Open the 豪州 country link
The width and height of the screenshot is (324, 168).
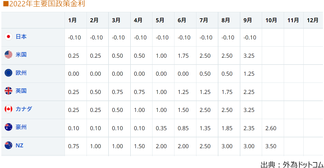pos(21,127)
